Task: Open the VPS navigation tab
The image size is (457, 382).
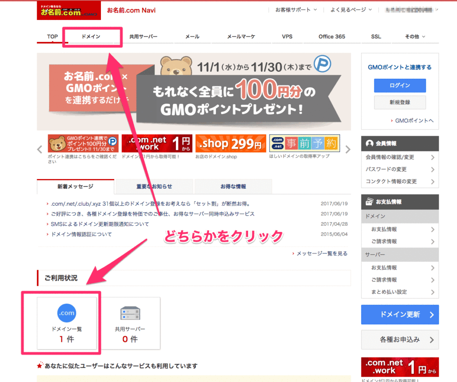Action: pyautogui.click(x=287, y=37)
